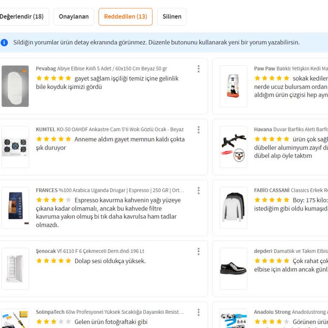This screenshot has width=328, height=328.
Task: Open three-dot menu for SolinpaTech review
Action: coord(199,312)
